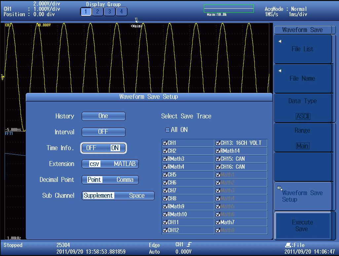
Task: Open the Interval selector set to OFF
Action: tap(103, 132)
